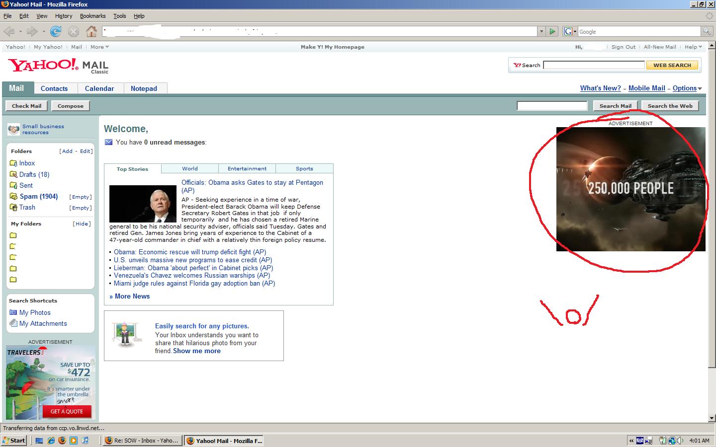Hide the My Folders list

82,224
